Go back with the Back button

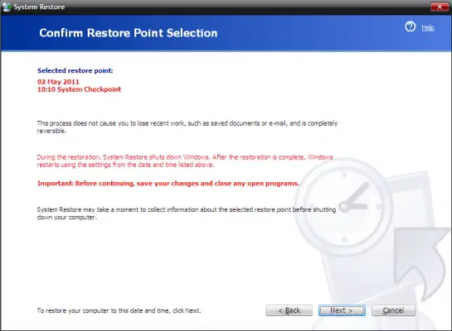(x=289, y=310)
